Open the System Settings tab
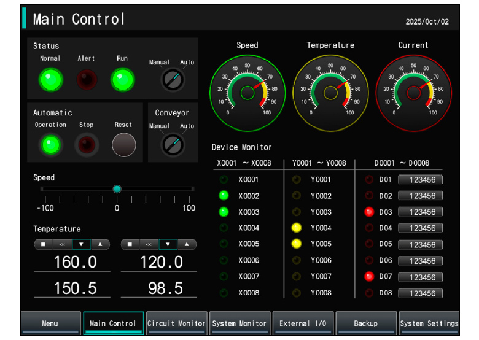The height and width of the screenshot is (340, 479). pyautogui.click(x=429, y=323)
